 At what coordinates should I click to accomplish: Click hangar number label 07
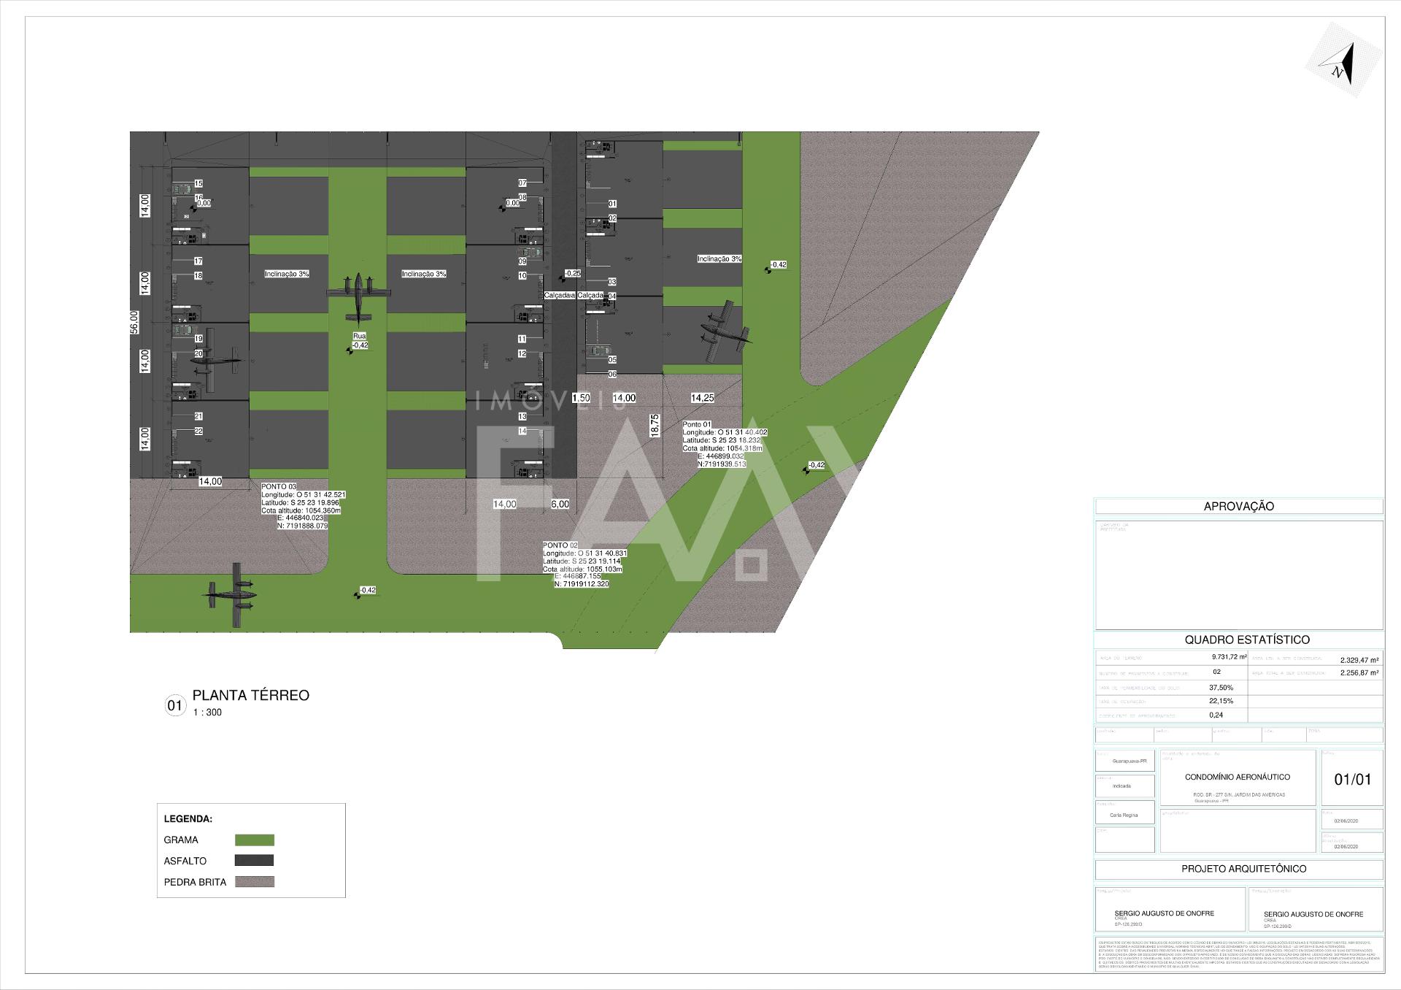point(522,183)
